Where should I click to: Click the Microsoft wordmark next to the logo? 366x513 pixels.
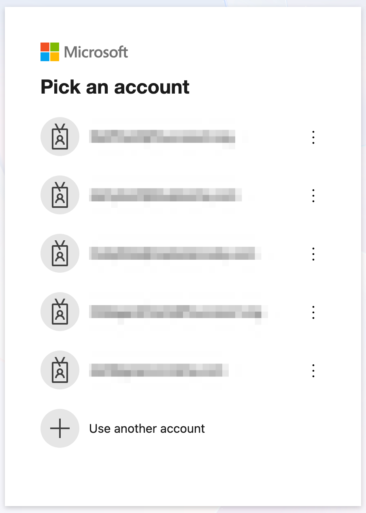[x=96, y=52]
